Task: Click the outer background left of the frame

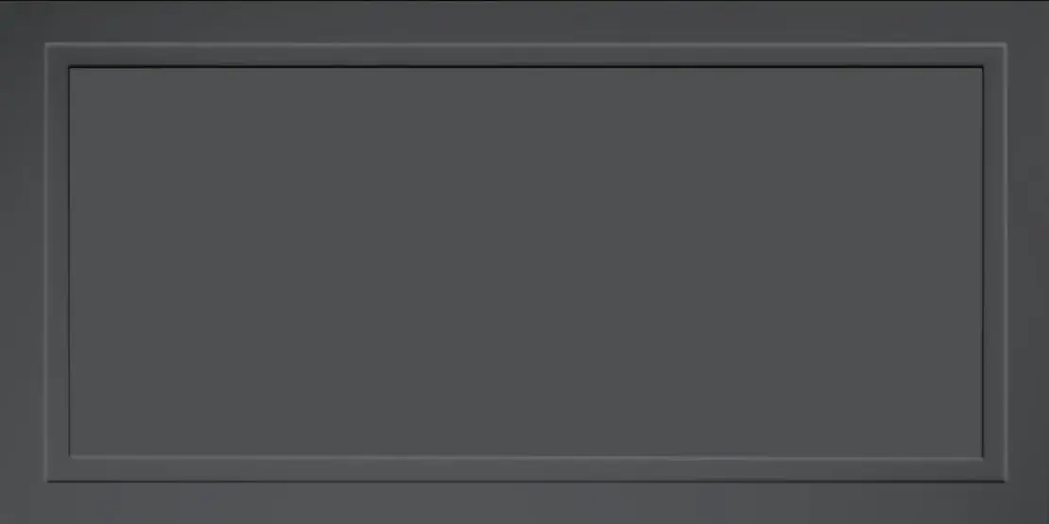Action: [23, 262]
